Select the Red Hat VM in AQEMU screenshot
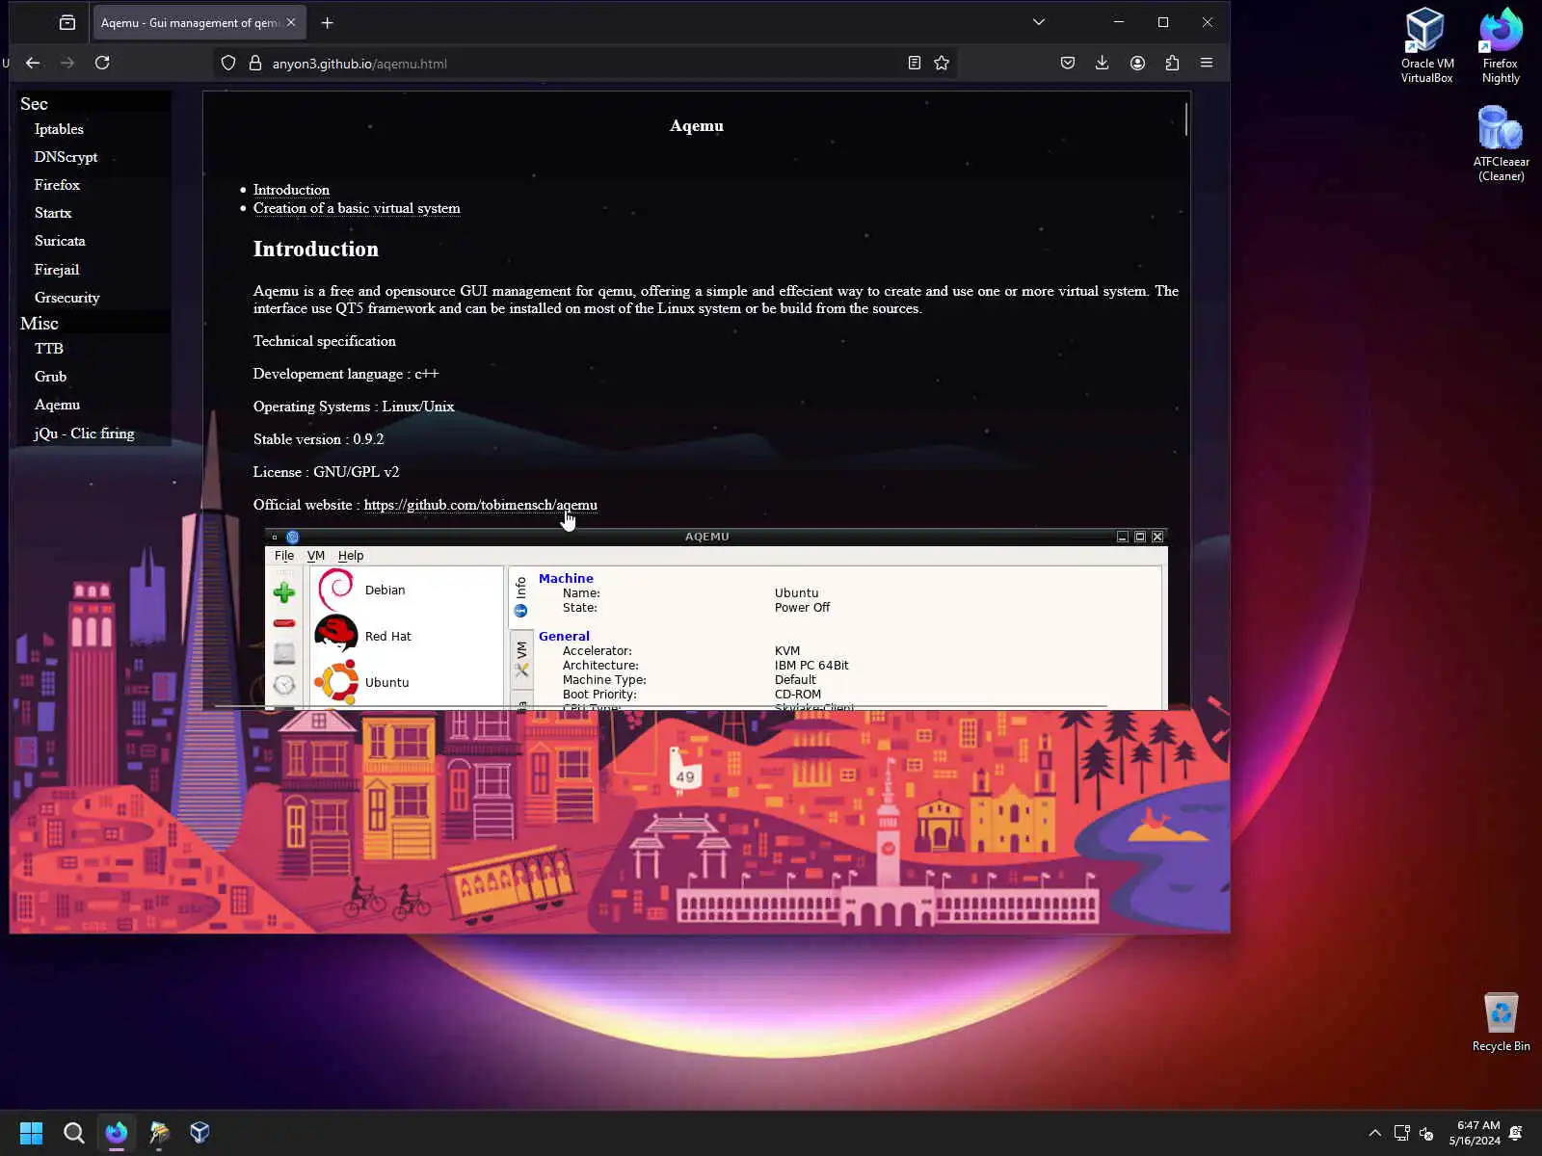The width and height of the screenshot is (1542, 1156). coord(406,636)
